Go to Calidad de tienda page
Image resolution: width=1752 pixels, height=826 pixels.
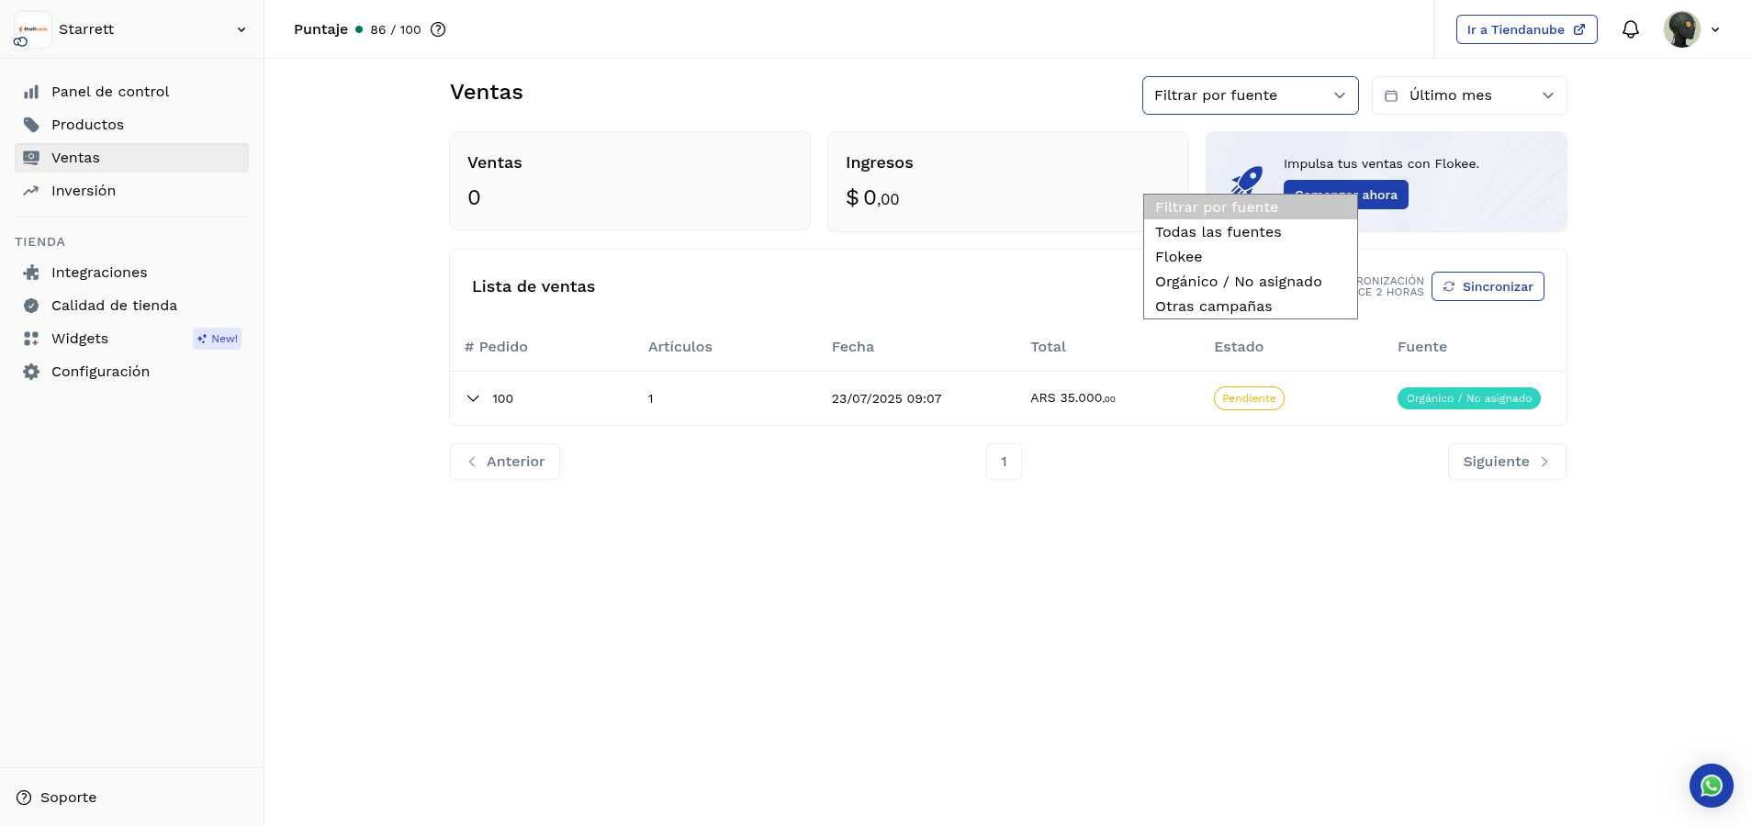pyautogui.click(x=114, y=306)
